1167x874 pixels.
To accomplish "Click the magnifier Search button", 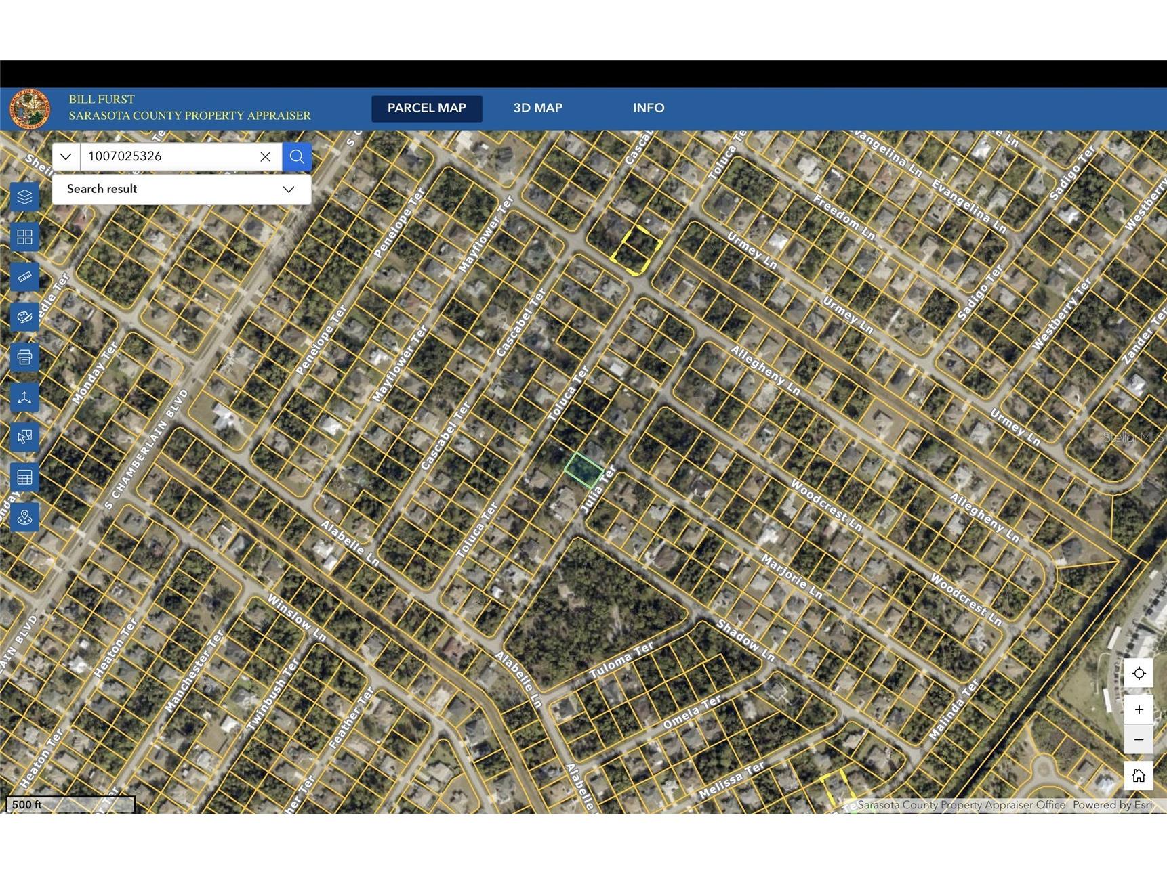I will 297,156.
